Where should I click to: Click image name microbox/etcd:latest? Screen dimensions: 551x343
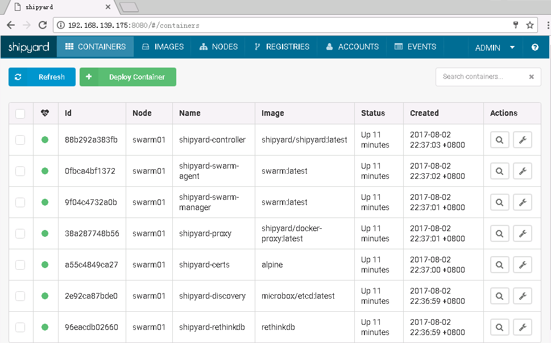(x=298, y=296)
